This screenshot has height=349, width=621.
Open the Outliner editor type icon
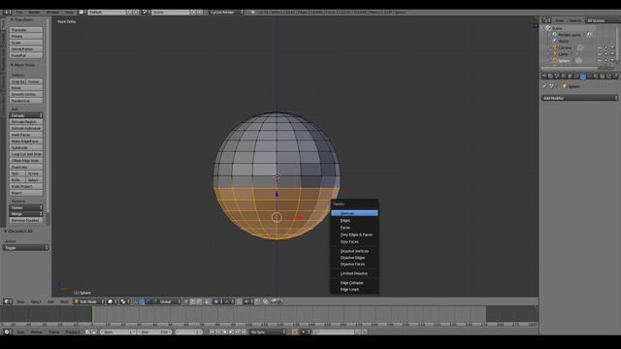pos(546,20)
